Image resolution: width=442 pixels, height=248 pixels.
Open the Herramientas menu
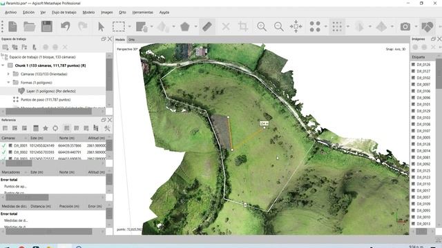pyautogui.click(x=143, y=12)
